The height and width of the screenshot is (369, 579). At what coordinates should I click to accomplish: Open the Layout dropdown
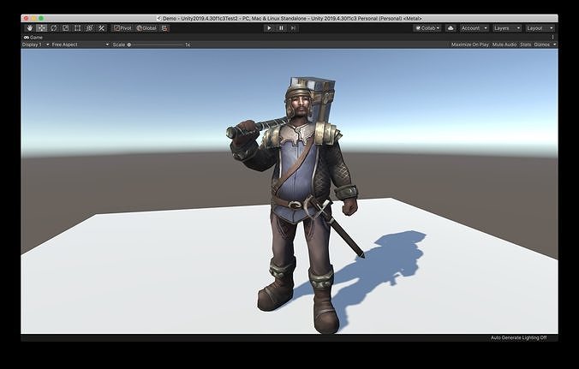[540, 28]
